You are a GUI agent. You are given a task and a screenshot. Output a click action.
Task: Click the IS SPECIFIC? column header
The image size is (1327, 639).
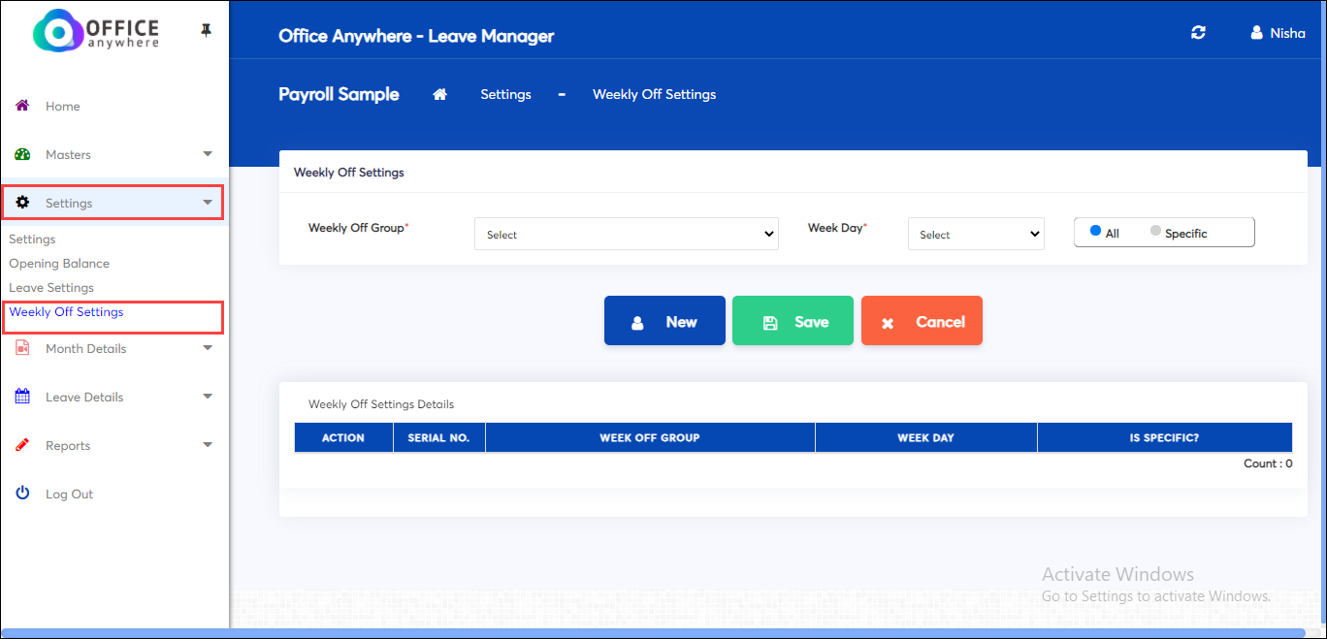(1164, 437)
